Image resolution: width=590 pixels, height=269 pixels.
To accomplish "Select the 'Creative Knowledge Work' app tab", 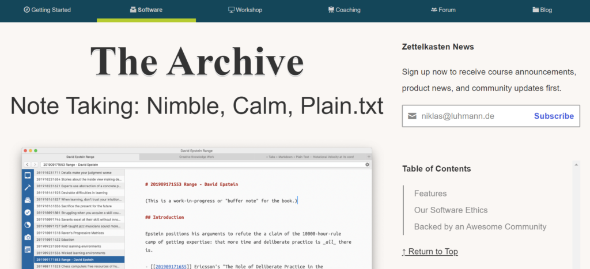I will tap(196, 157).
